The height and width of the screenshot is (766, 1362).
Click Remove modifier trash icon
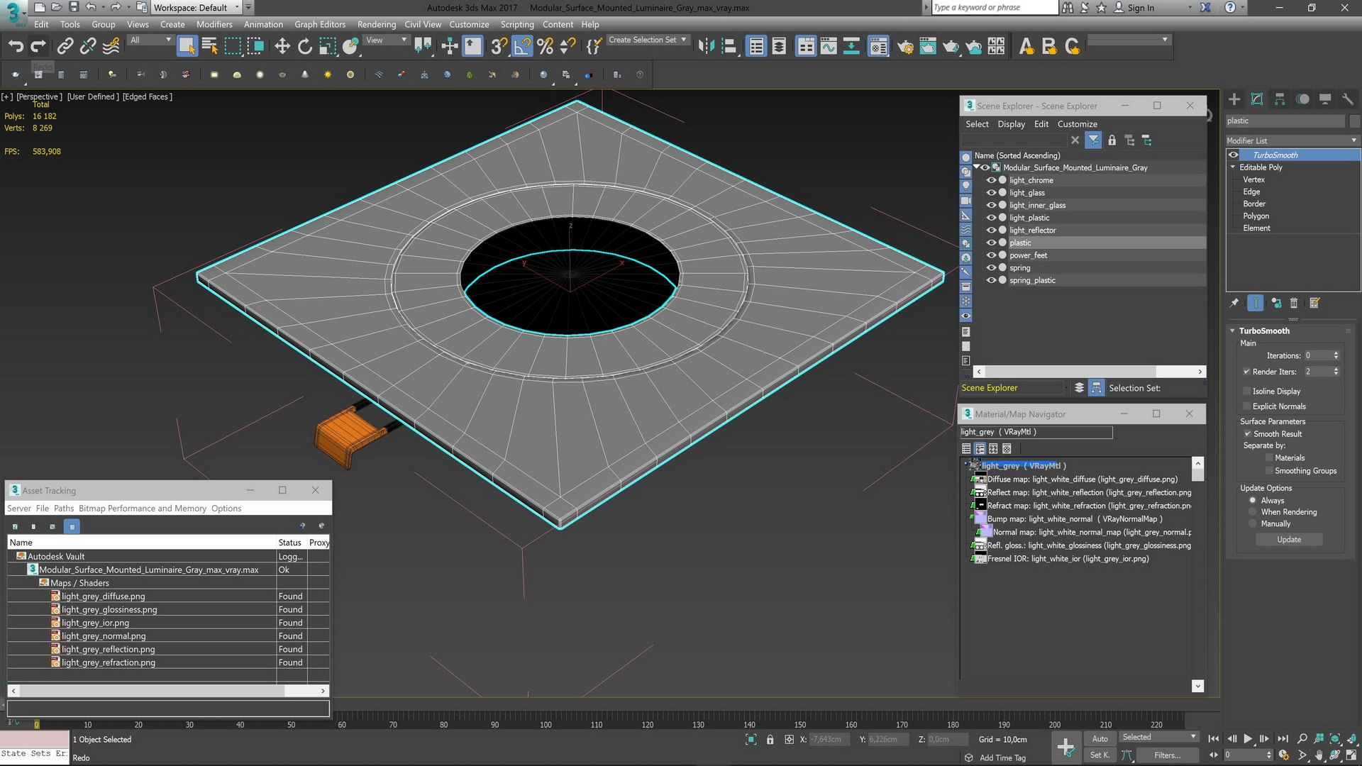(x=1294, y=304)
